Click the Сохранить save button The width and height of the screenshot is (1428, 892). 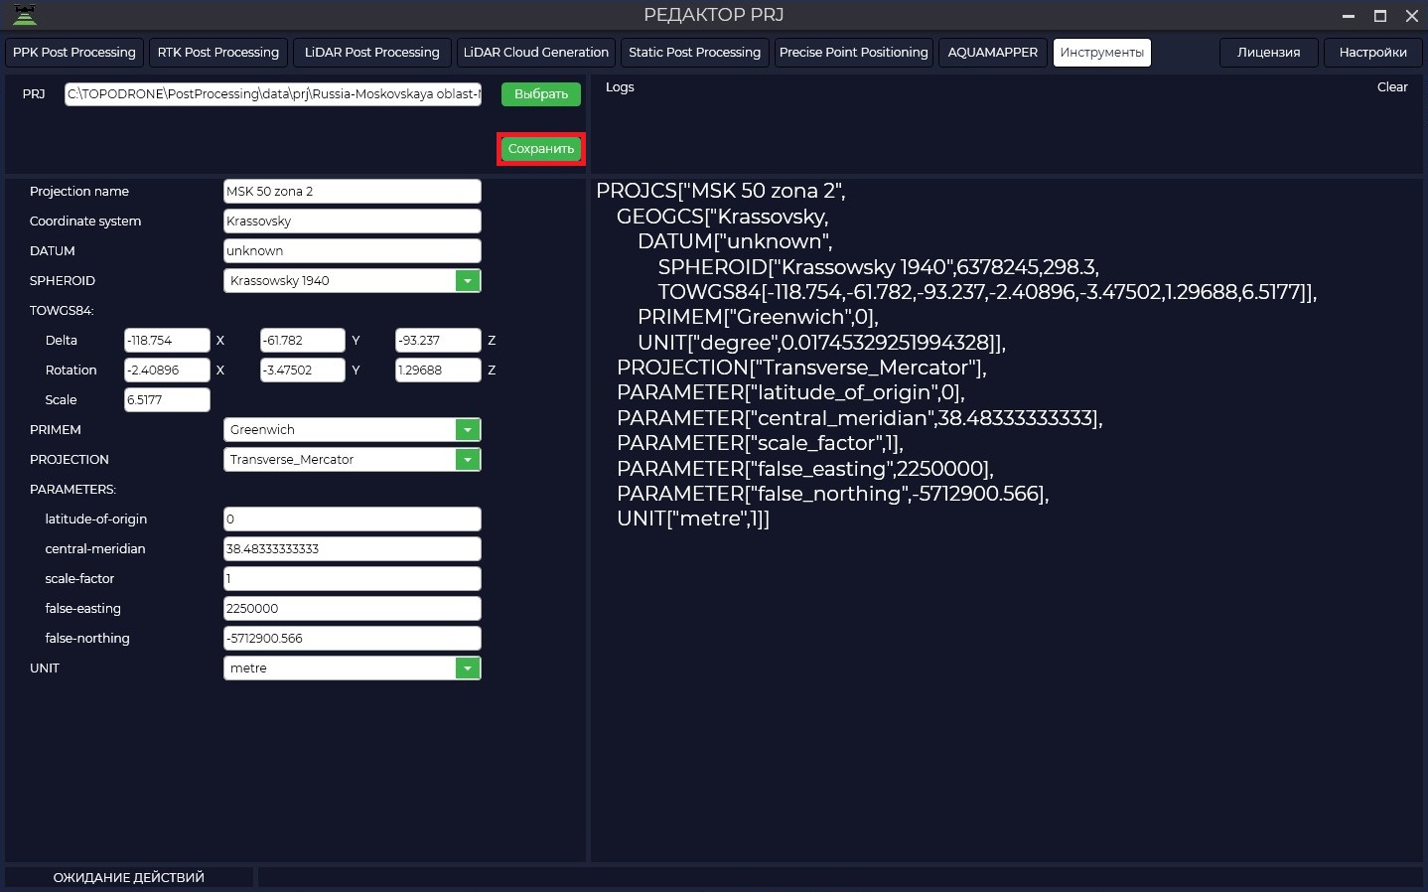tap(541, 149)
